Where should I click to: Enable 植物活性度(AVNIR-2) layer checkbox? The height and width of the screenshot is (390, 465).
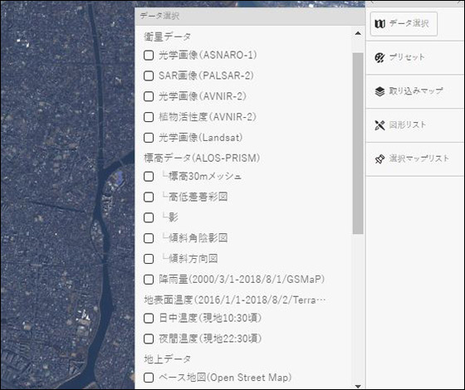[x=149, y=117]
